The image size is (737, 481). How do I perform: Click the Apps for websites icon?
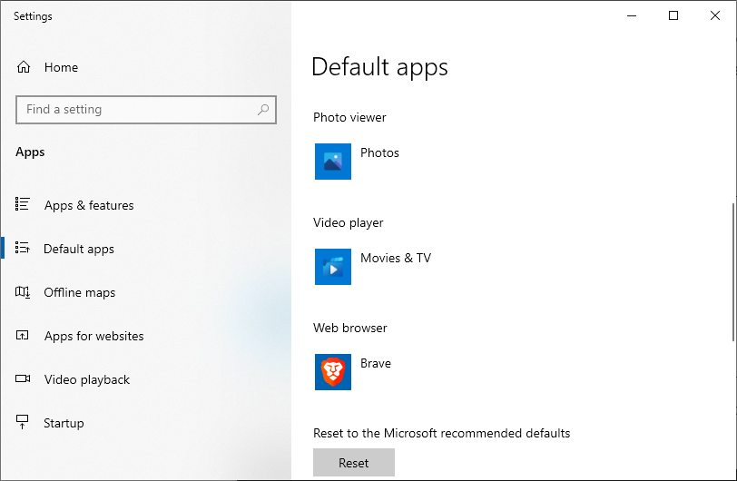[24, 336]
